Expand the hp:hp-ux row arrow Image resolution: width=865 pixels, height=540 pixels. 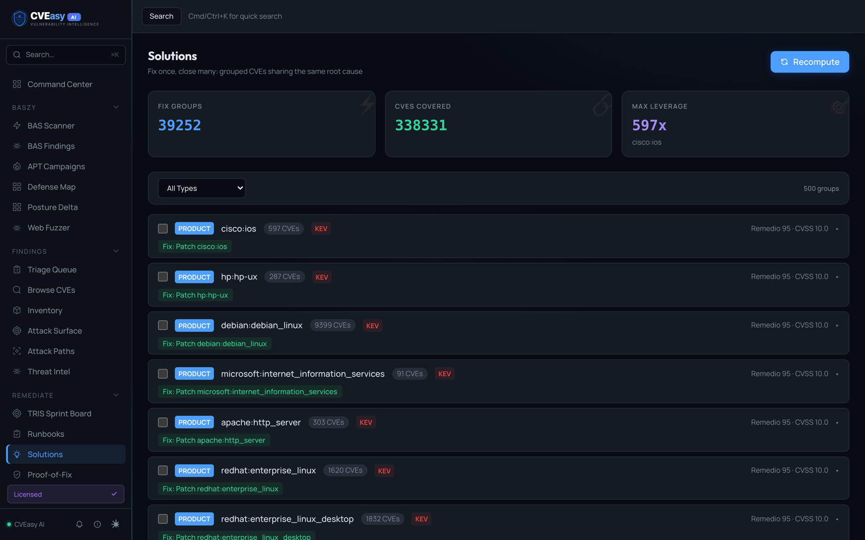click(x=837, y=277)
